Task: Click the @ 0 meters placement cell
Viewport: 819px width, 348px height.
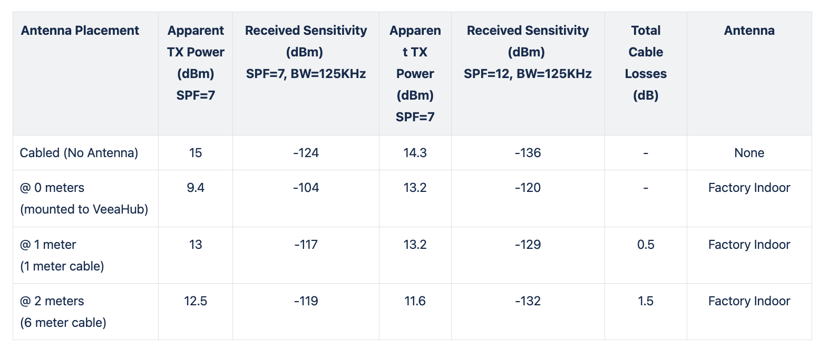Action: (84, 198)
